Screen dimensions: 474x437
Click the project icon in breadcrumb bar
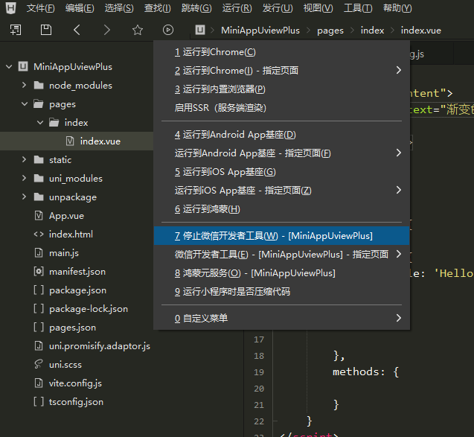pyautogui.click(x=200, y=30)
